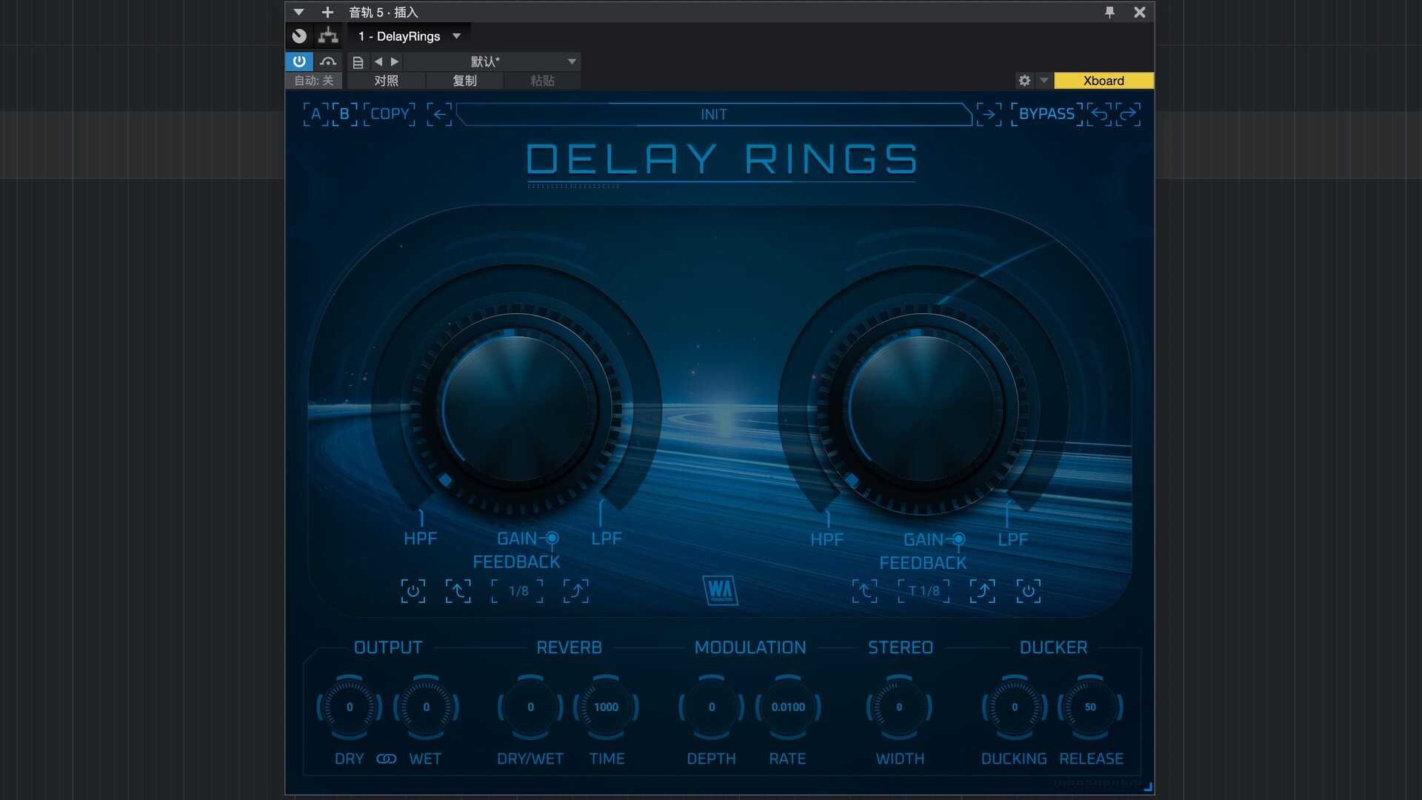1422x800 pixels.
Task: Open the dropdown arrow next to the gear
Action: [x=1043, y=81]
